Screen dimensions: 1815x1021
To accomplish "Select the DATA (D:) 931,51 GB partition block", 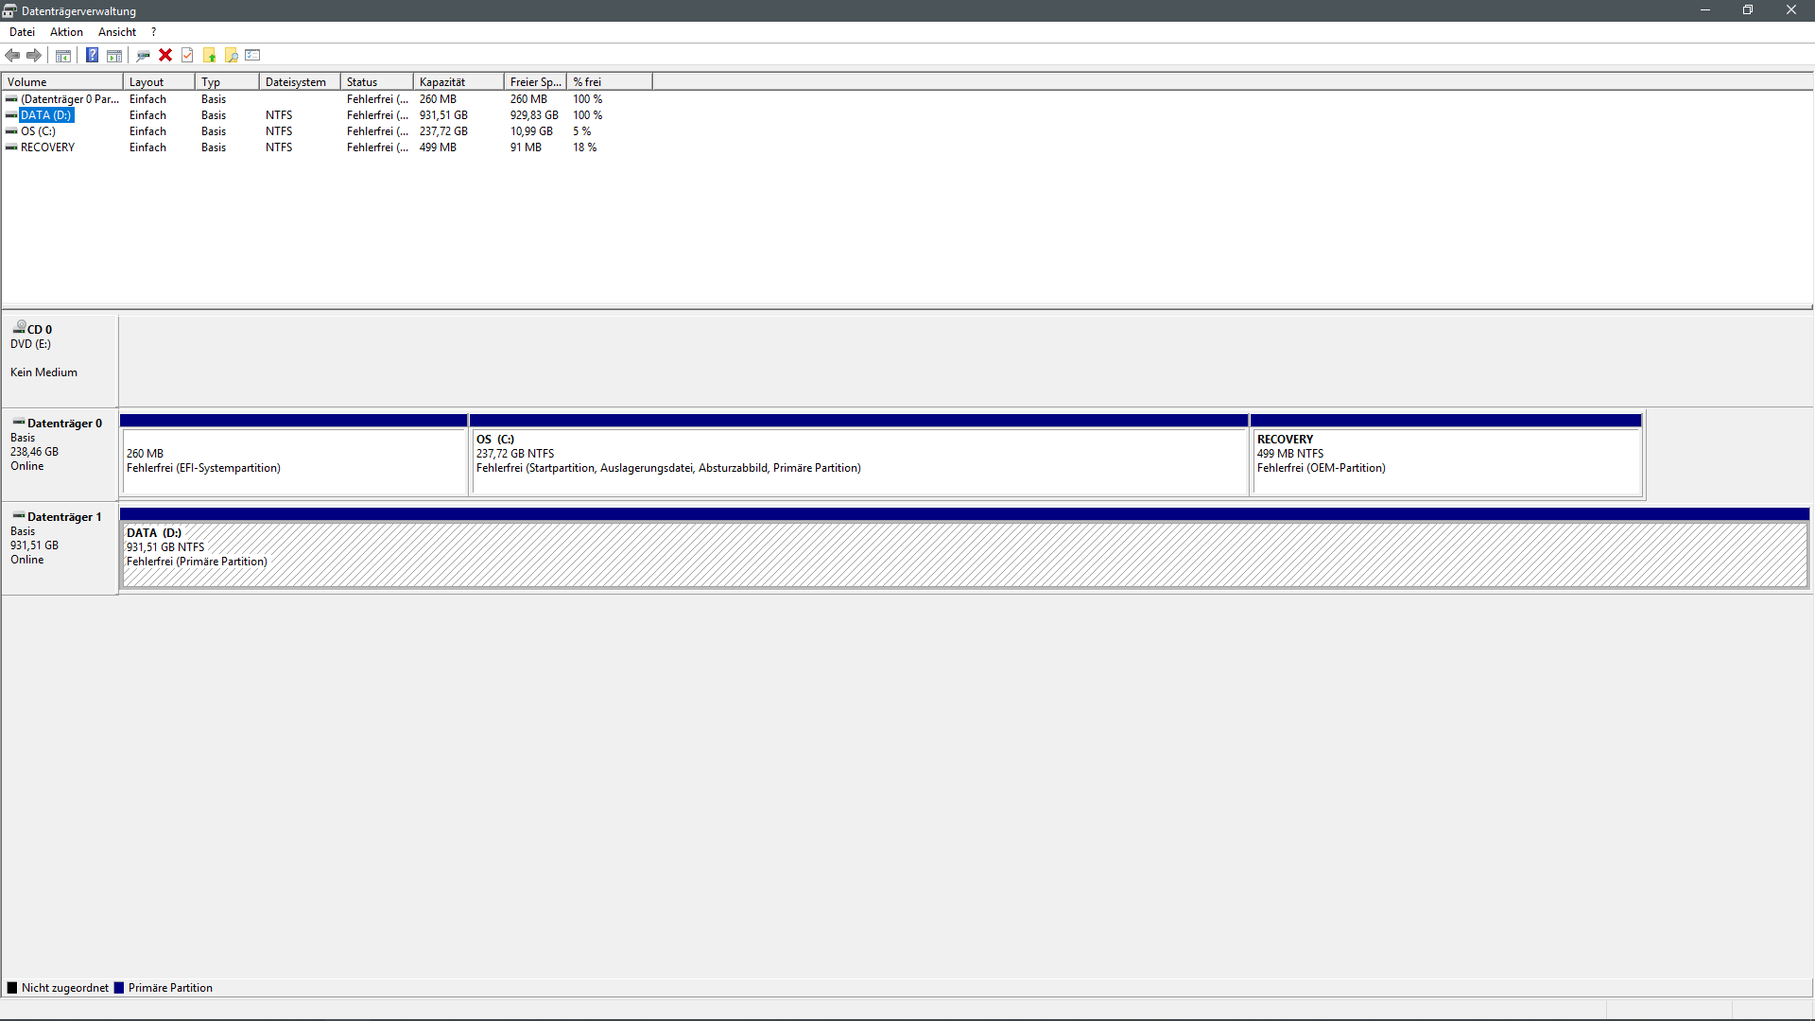I will point(964,548).
